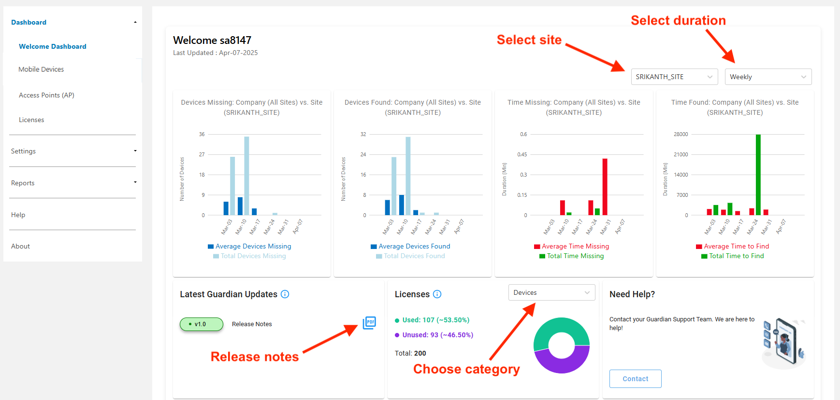
Task: Open the Weekly duration dropdown
Action: [x=768, y=77]
